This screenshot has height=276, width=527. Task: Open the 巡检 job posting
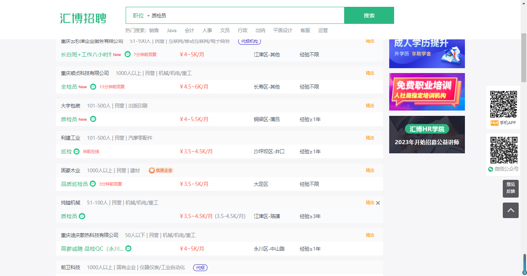coord(66,151)
